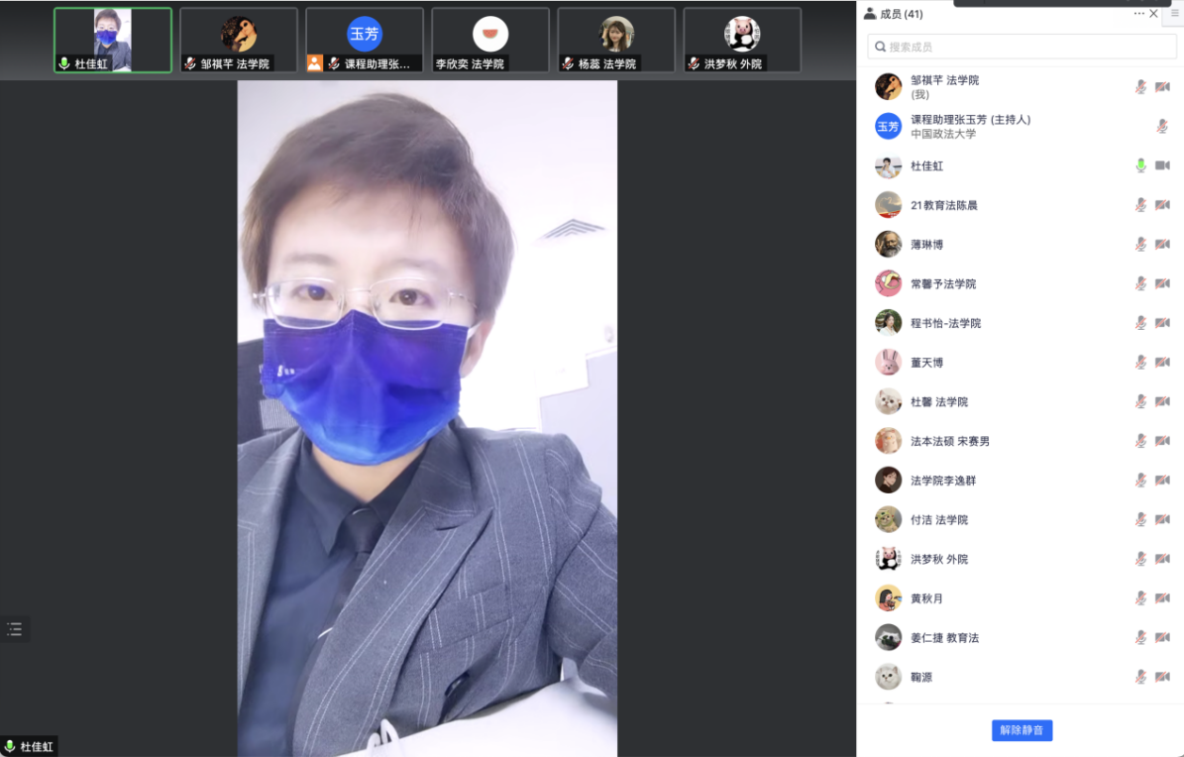The image size is (1184, 757).
Task: Select 李欣奕 法学院 video thumbnail
Action: (490, 40)
